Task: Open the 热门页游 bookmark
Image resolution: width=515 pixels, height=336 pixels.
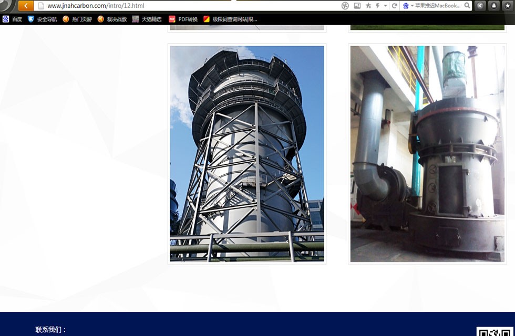Action: [x=77, y=19]
